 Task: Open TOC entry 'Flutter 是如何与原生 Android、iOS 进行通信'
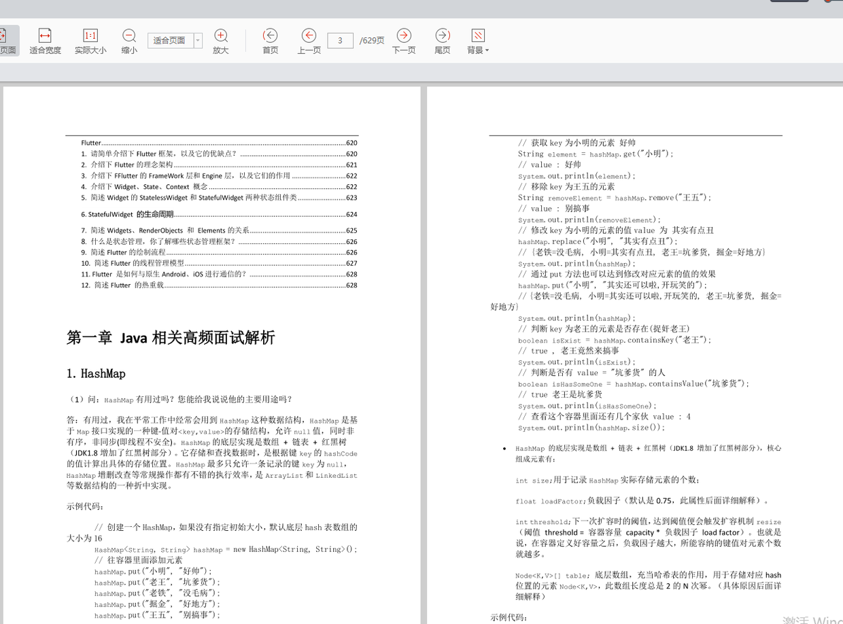[x=219, y=274]
